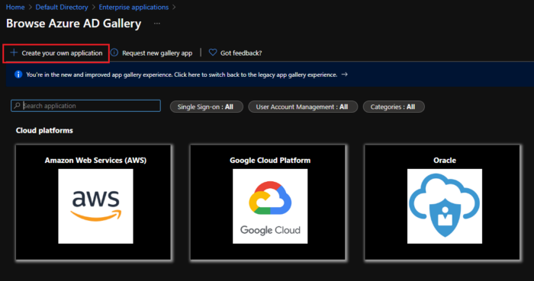The image size is (534, 281).
Task: Choose Request new gallery app
Action: click(157, 53)
